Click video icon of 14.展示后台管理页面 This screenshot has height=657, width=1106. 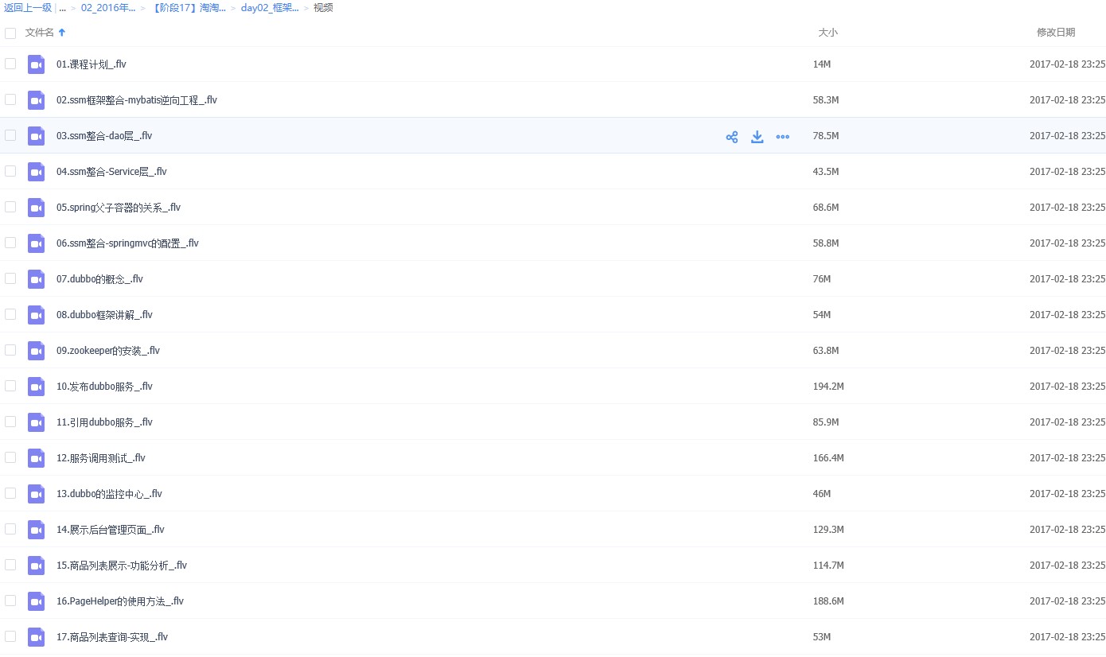(36, 530)
